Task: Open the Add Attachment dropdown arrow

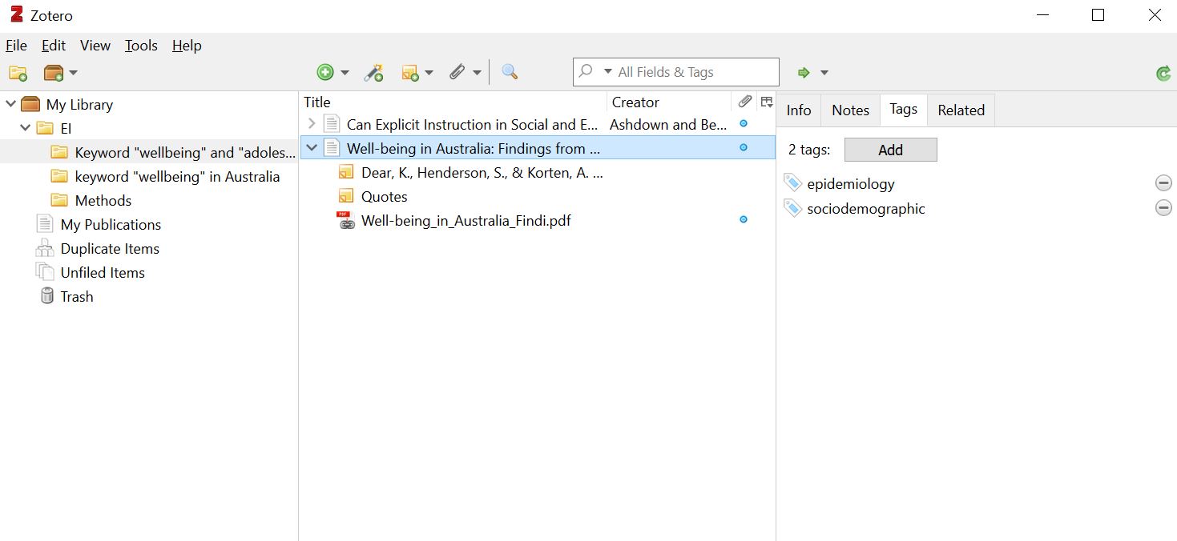Action: coord(477,73)
